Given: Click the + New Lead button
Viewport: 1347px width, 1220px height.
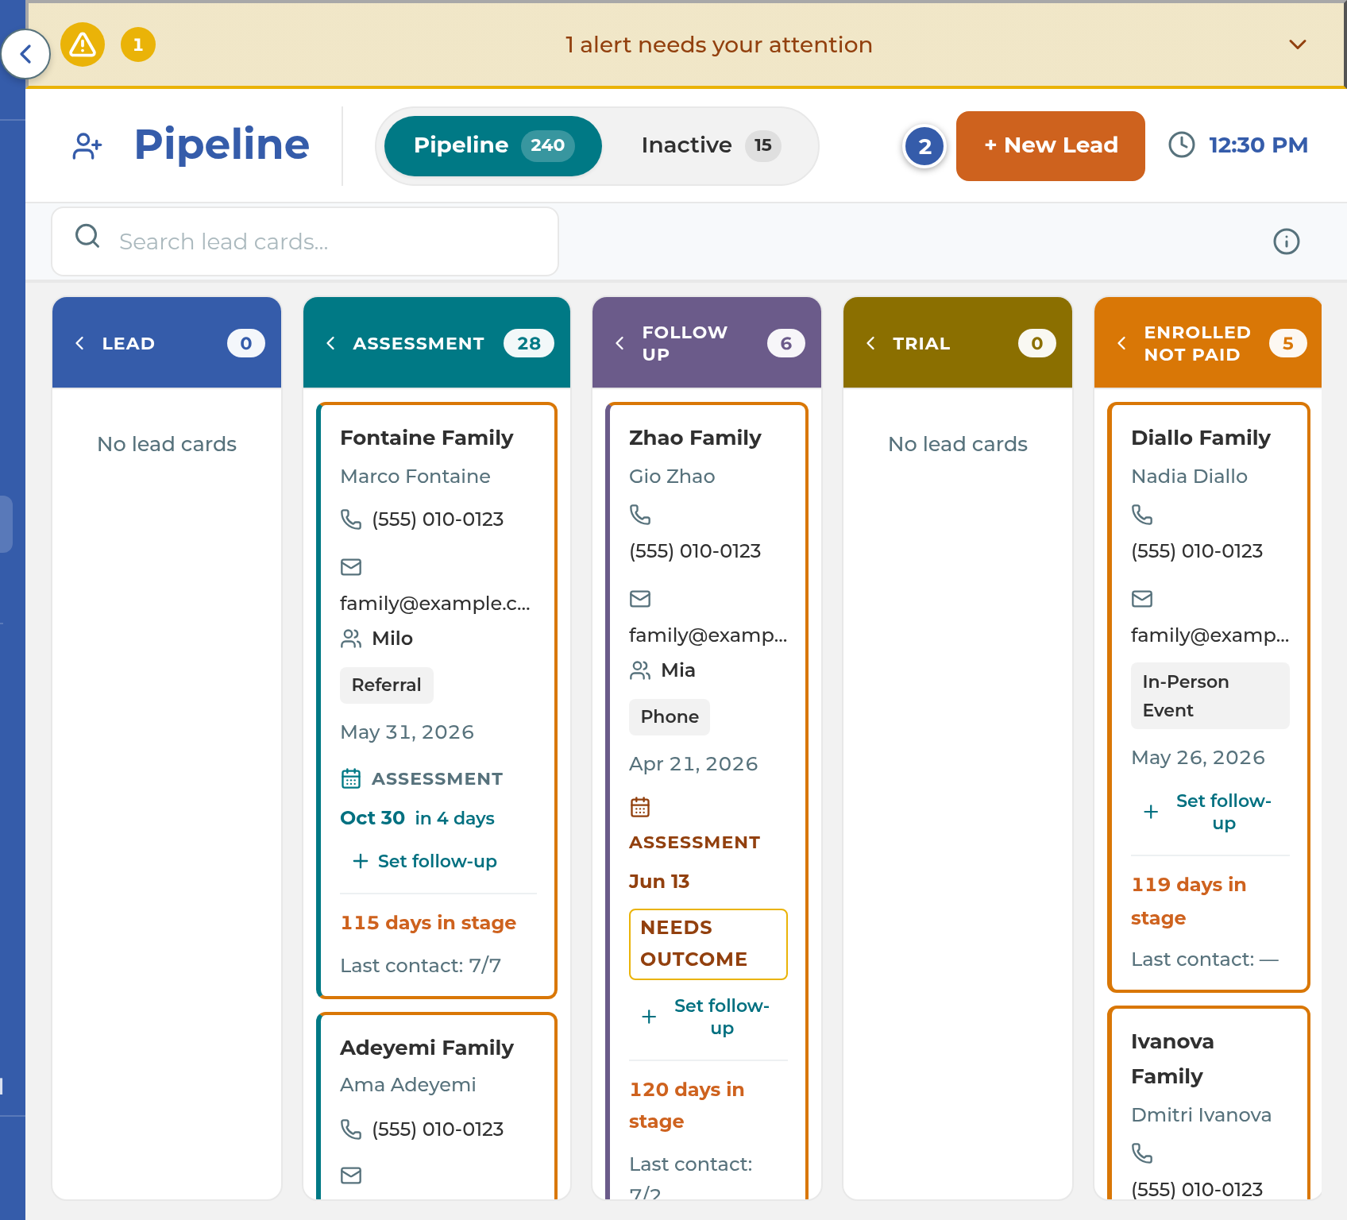Looking at the screenshot, I should 1051,145.
